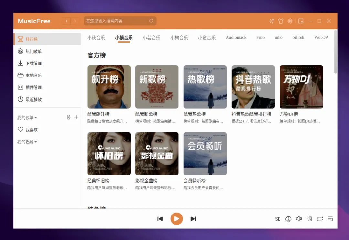Select the udio tab

(279, 37)
